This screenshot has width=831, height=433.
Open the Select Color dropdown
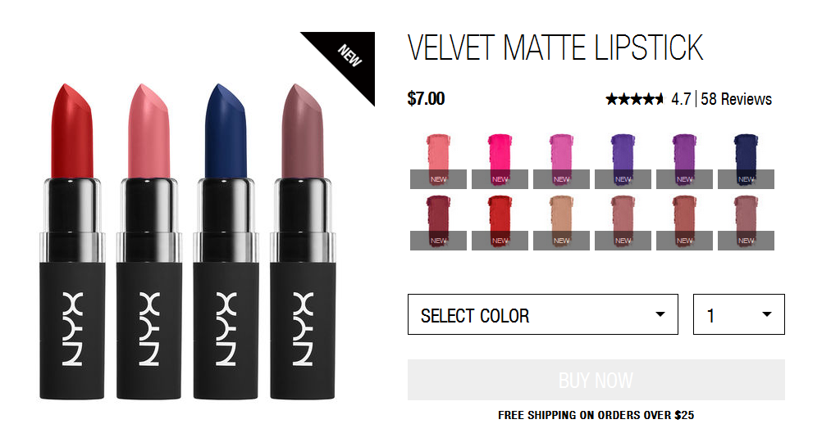543,314
